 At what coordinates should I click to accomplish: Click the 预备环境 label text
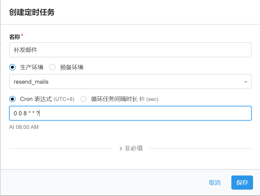click(x=72, y=67)
